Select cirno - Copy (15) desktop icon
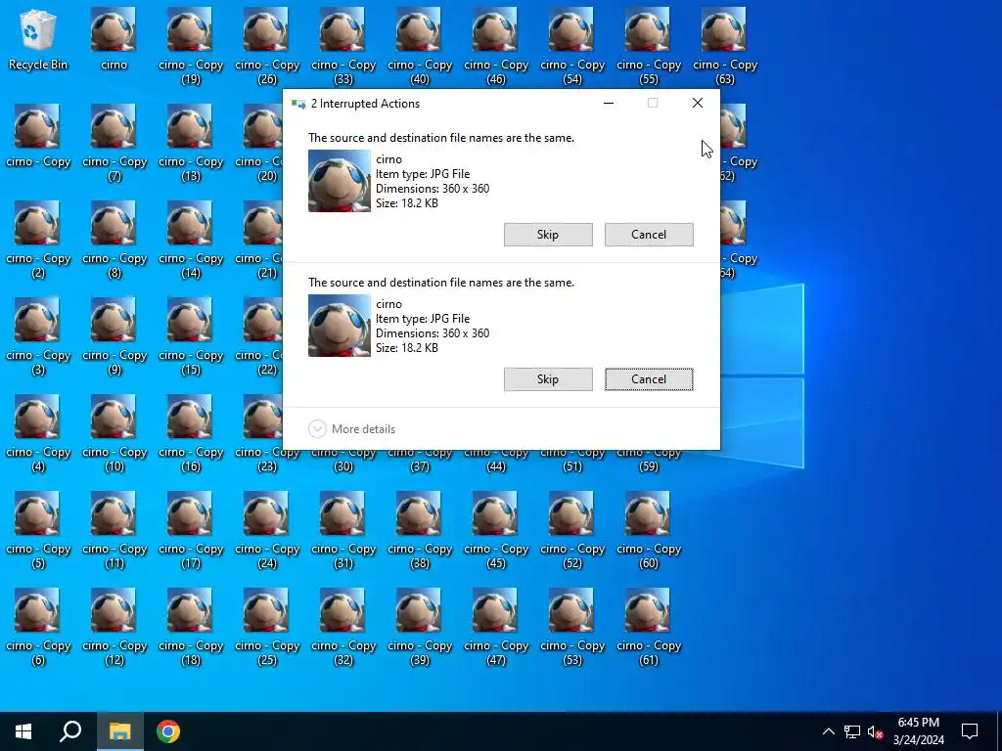The image size is (1002, 751). pos(191,336)
